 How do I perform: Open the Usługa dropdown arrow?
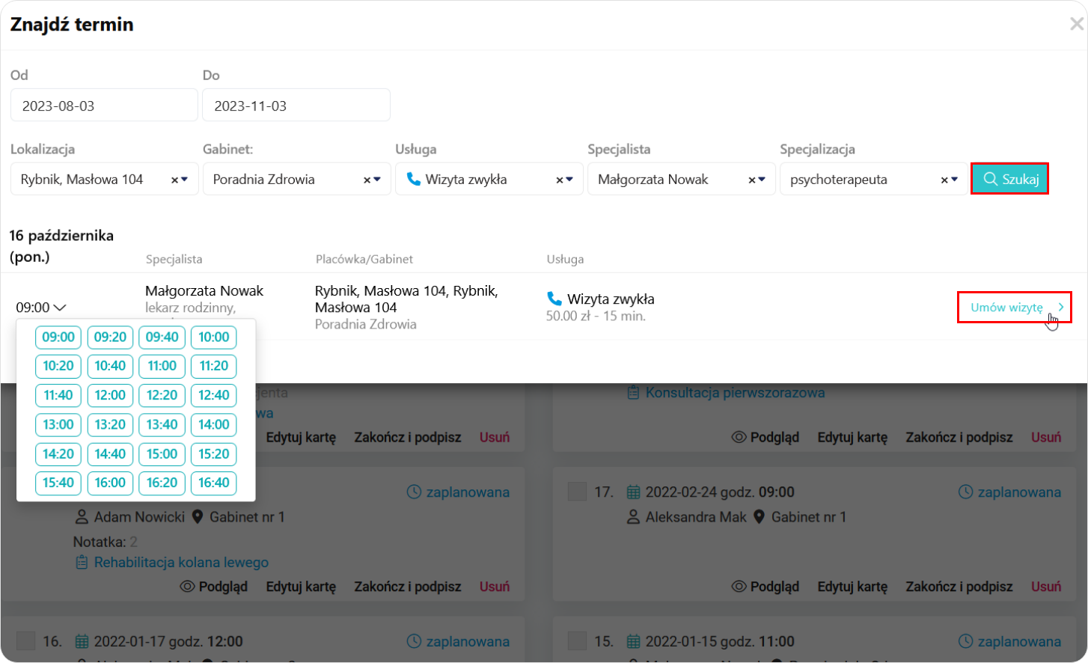tap(569, 180)
